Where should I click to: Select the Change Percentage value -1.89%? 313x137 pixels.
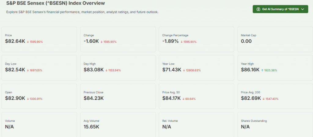click(x=170, y=41)
